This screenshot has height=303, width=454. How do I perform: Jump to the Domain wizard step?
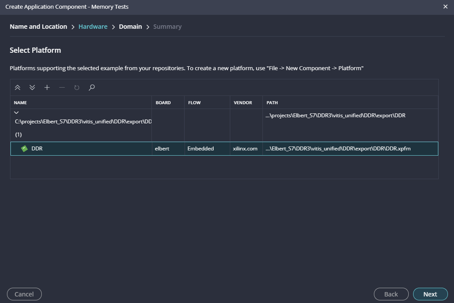click(x=130, y=27)
